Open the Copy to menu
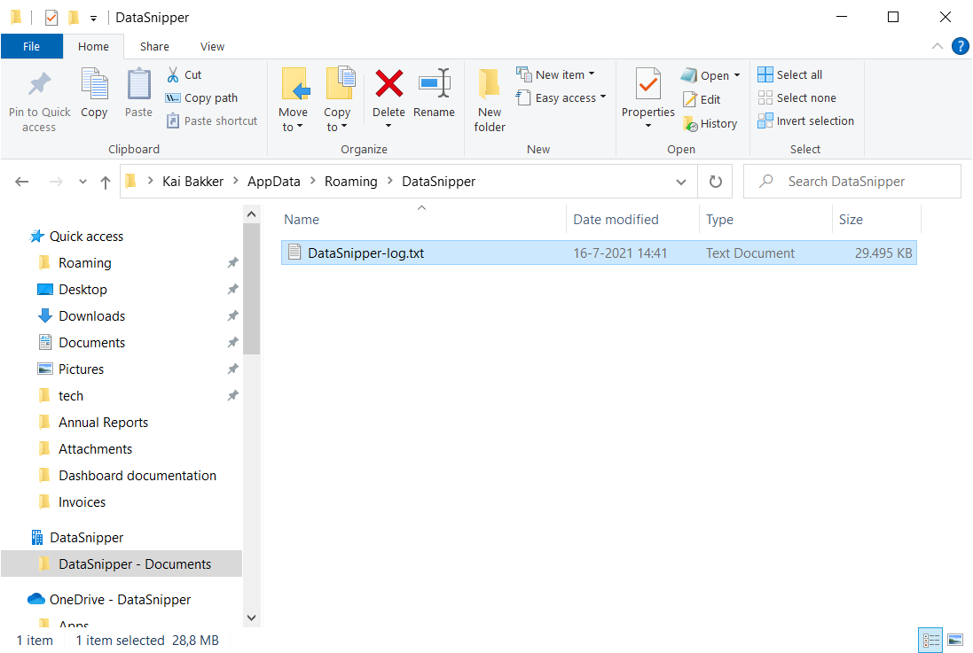The height and width of the screenshot is (653, 973). (x=338, y=100)
